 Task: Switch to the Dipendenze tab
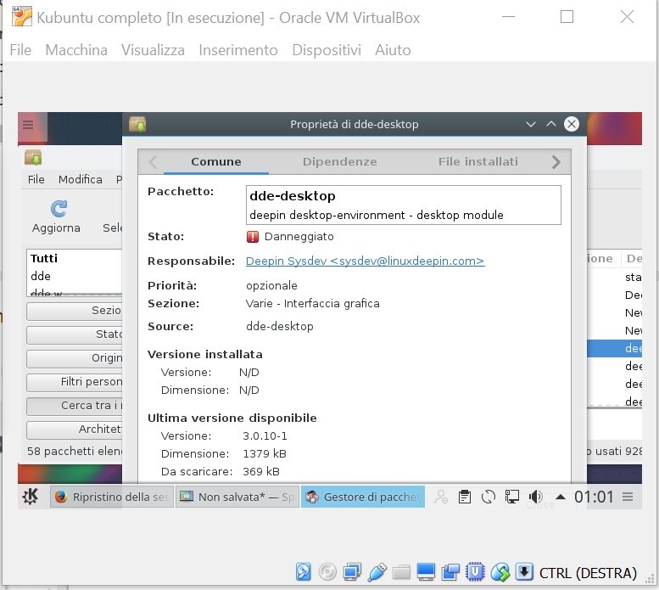point(339,162)
